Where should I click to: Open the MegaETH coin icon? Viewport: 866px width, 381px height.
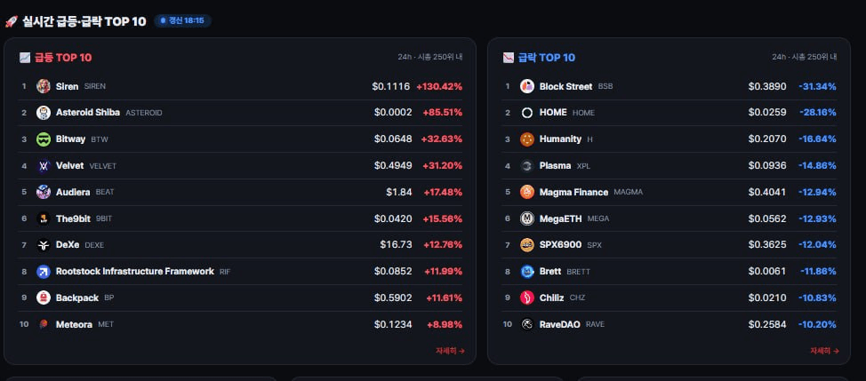(527, 218)
